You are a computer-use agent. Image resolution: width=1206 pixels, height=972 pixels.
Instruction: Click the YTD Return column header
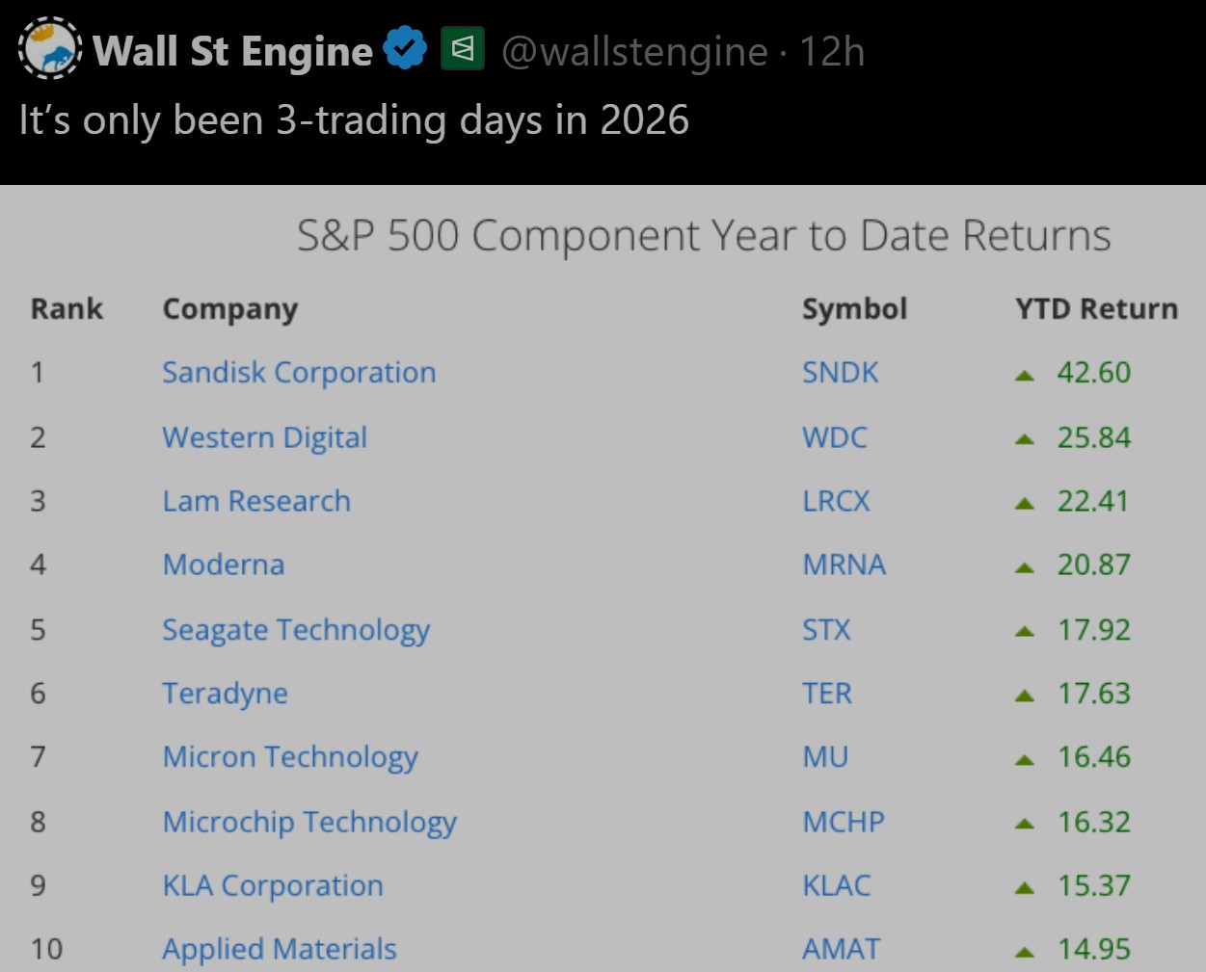click(x=1096, y=309)
